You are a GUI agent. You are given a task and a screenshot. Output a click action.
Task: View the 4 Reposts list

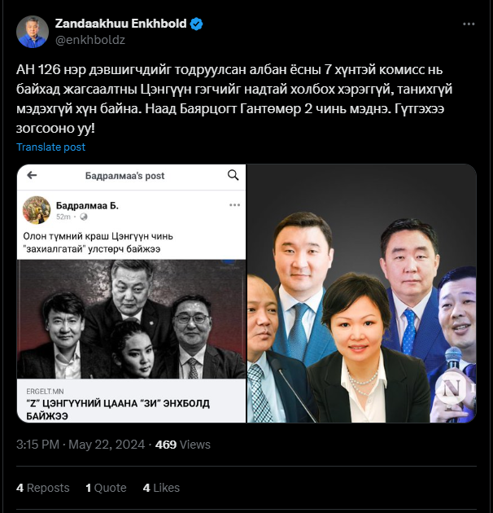[x=43, y=488]
